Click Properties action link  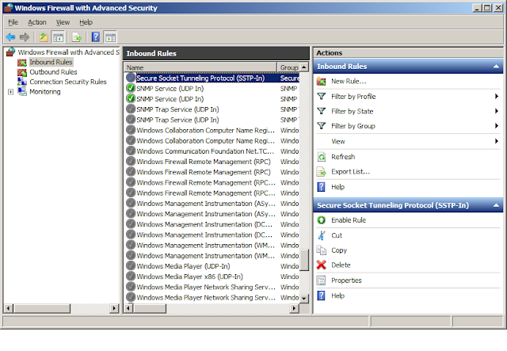point(346,280)
